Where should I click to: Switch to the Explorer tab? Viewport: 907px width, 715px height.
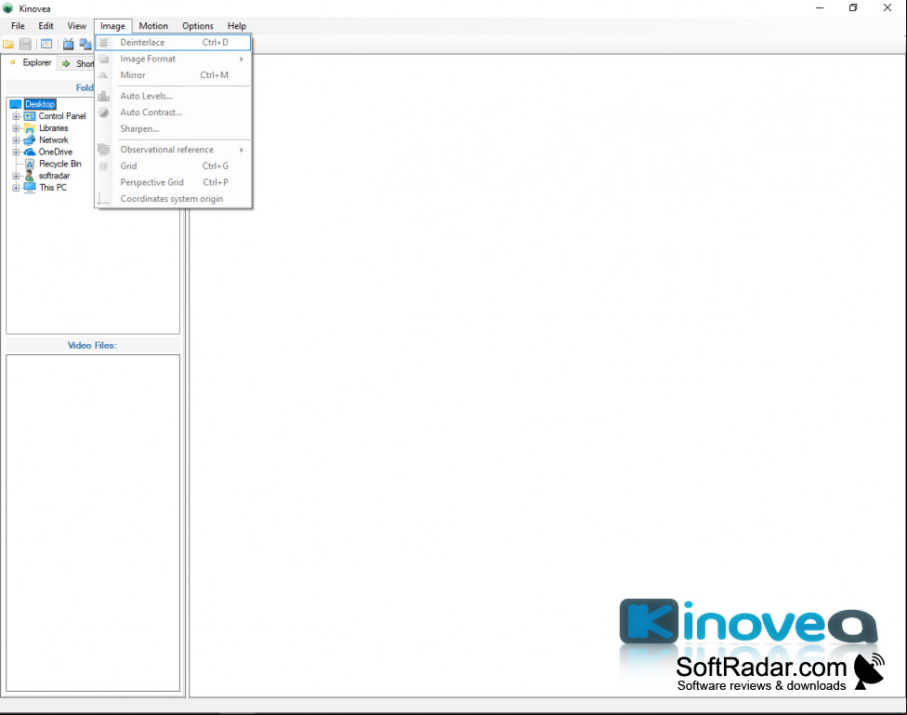pos(31,62)
